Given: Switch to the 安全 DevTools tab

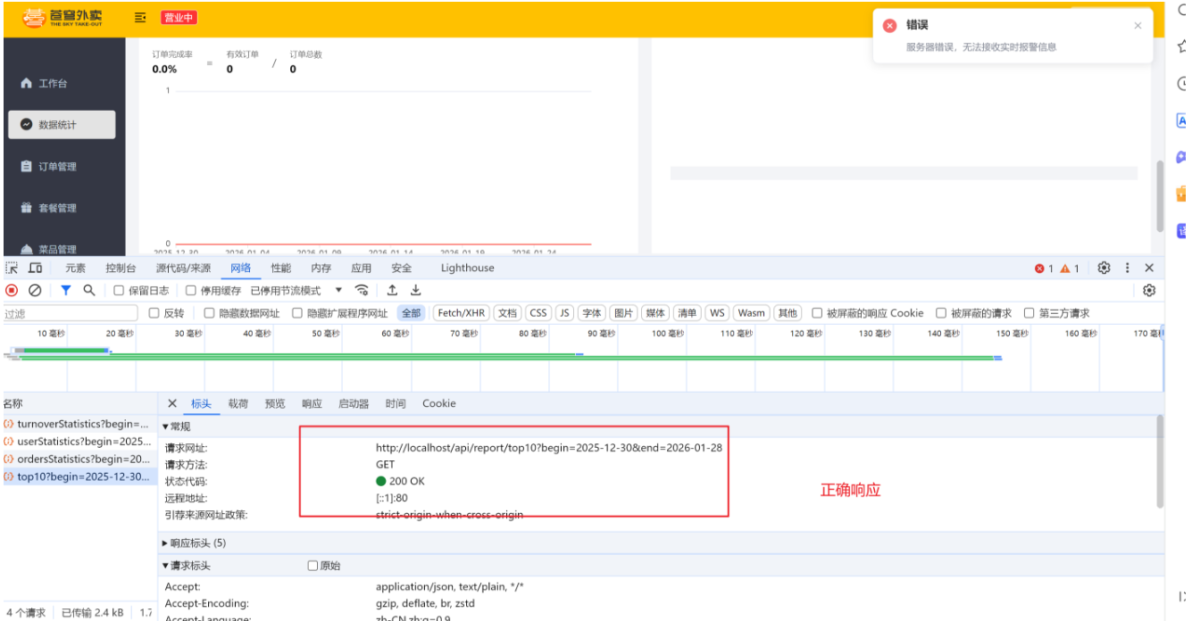Looking at the screenshot, I should click(x=402, y=268).
